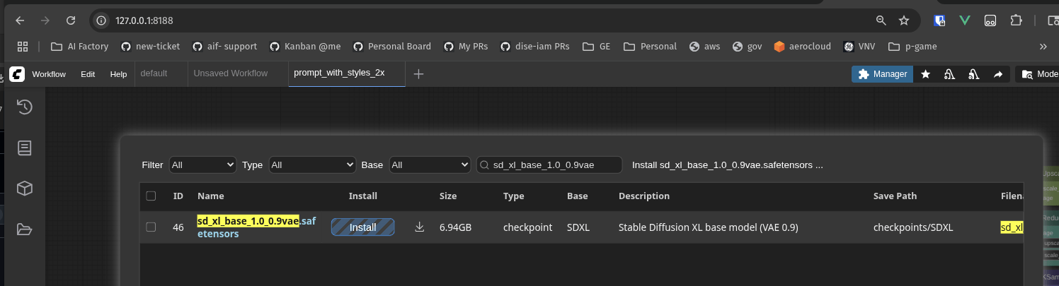Viewport: 1059px width, 286px height.
Task: Click the first vacuum cleaner unload-models icon
Action: click(x=949, y=74)
